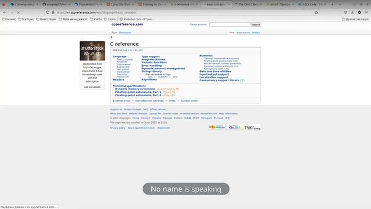Open the History tab

point(256,33)
